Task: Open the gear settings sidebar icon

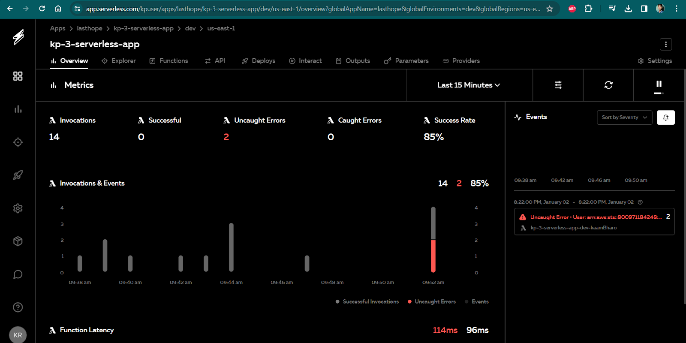Action: point(18,208)
